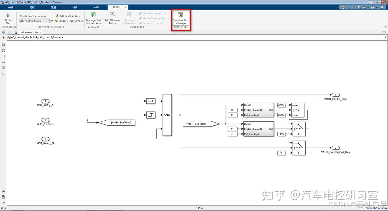Viewport: 388px width, 211px height.
Task: Click the 125% zoom indicator in status bar
Action: point(199,208)
